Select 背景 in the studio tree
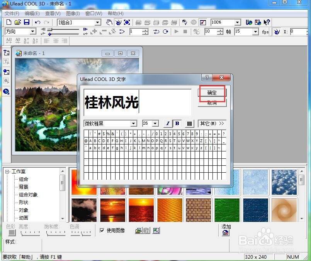Image resolution: width=311 pixels, height=261 pixels. pos(24,187)
